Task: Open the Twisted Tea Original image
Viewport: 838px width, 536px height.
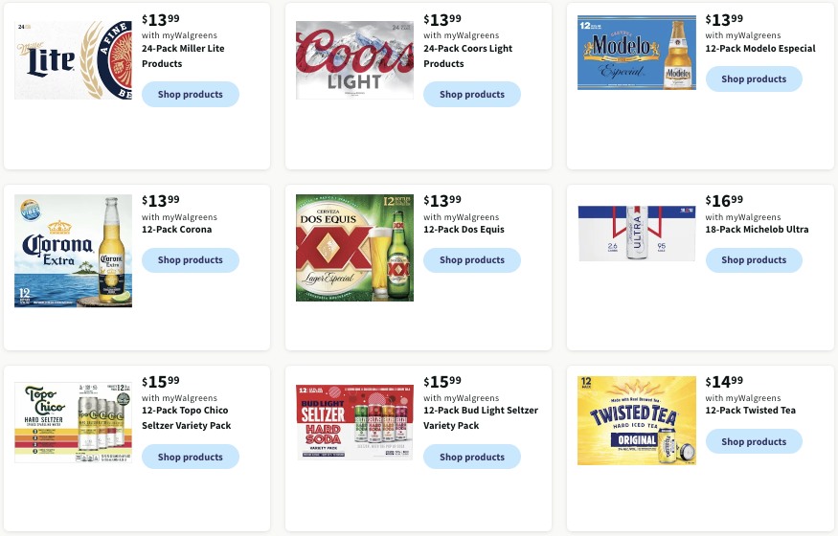Action: [637, 421]
